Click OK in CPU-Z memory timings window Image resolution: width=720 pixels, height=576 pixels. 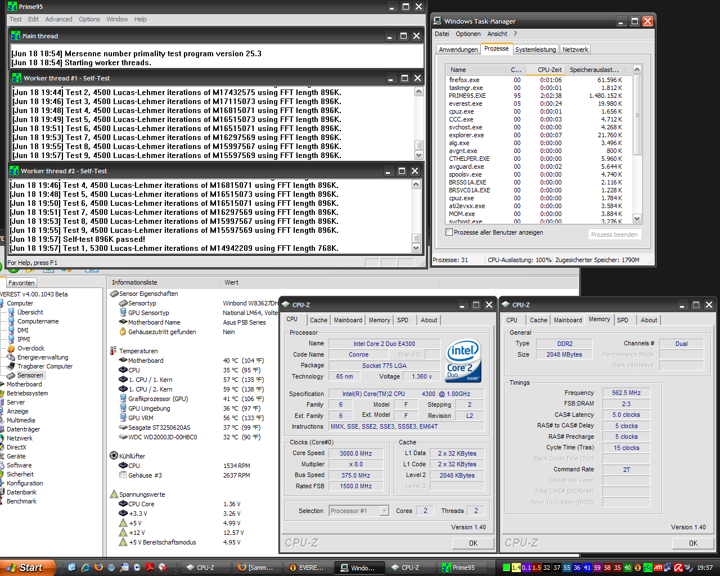point(693,543)
